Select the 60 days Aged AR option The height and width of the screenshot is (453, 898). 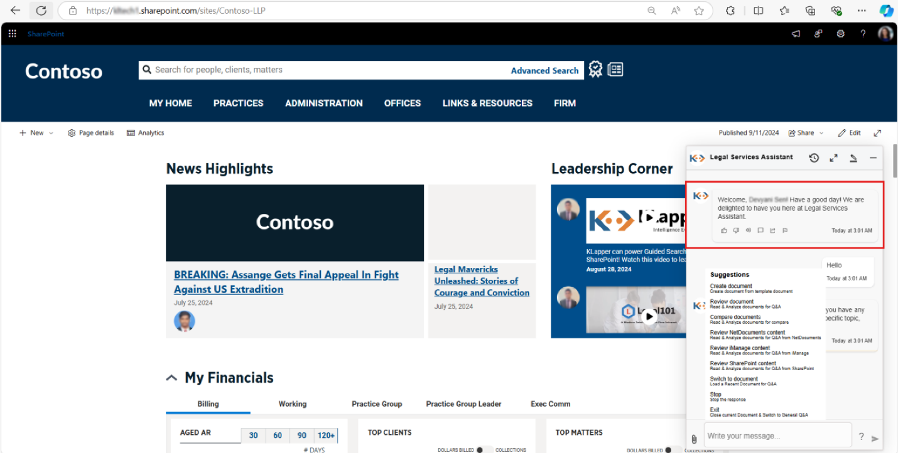pos(278,435)
